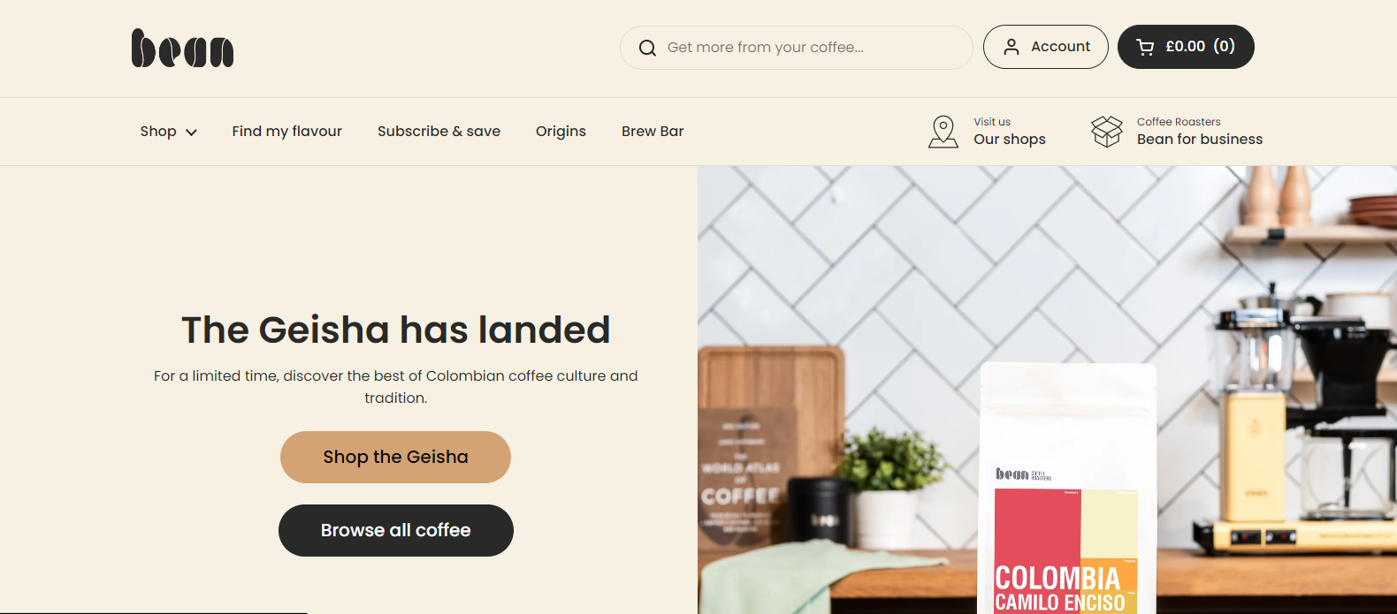1397x614 pixels.
Task: Click Browse all coffee button
Action: [396, 530]
